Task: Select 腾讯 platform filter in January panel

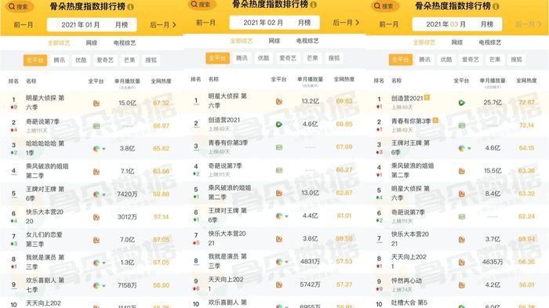Action: click(x=59, y=60)
